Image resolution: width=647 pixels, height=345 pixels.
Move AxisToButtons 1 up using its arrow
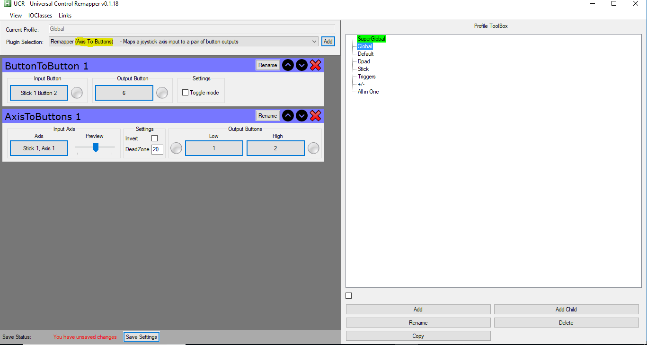click(288, 115)
